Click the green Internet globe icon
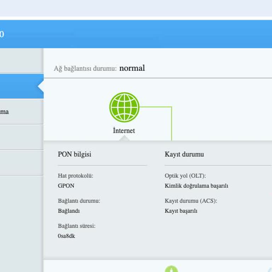 tap(124, 107)
